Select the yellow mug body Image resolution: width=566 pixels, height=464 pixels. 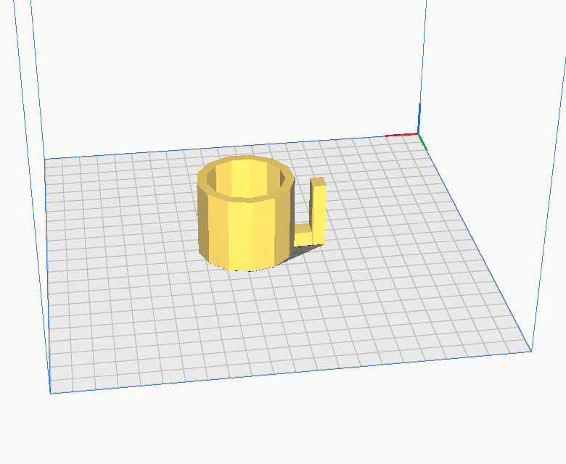pyautogui.click(x=245, y=231)
